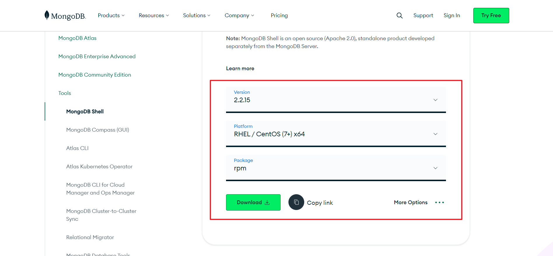Viewport: 553px width, 256px height.
Task: Expand the Solutions menu
Action: pos(197,15)
